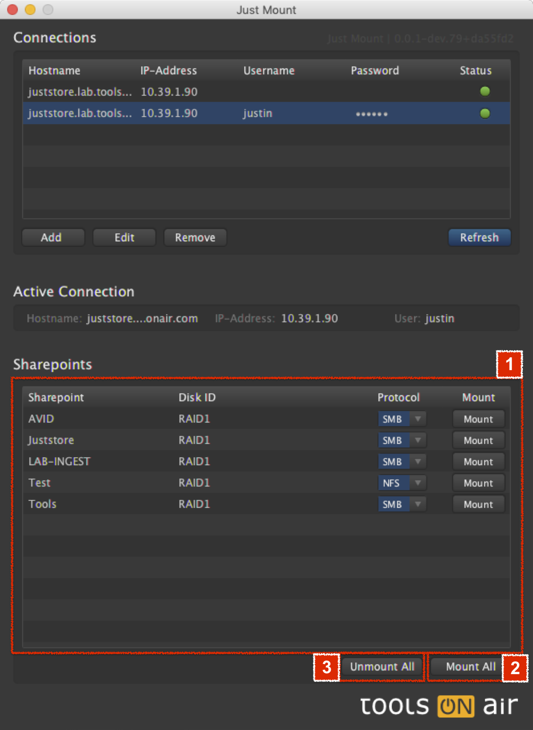
Task: Mount the LAB-INGEST sharepoint
Action: click(x=478, y=462)
